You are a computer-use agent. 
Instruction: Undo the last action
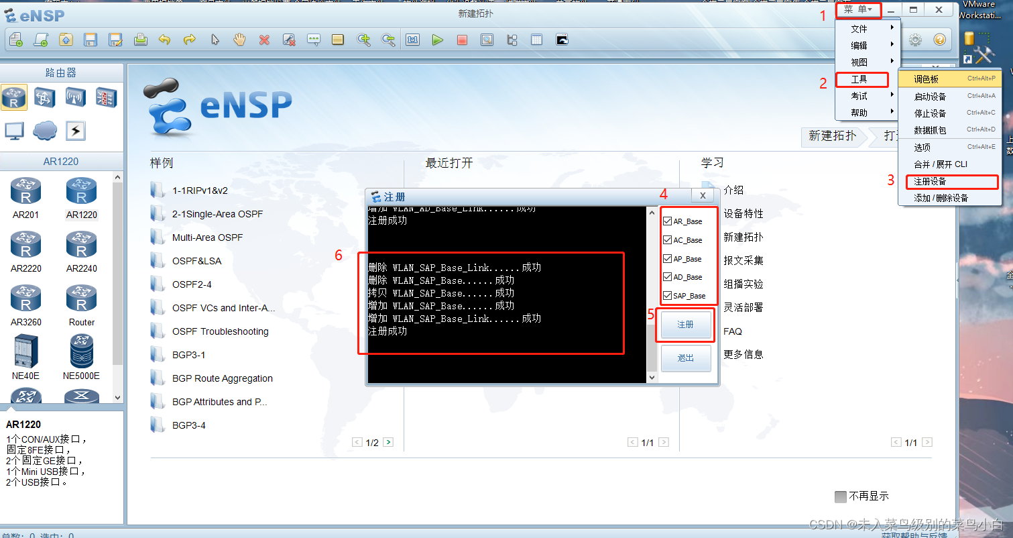click(x=165, y=40)
